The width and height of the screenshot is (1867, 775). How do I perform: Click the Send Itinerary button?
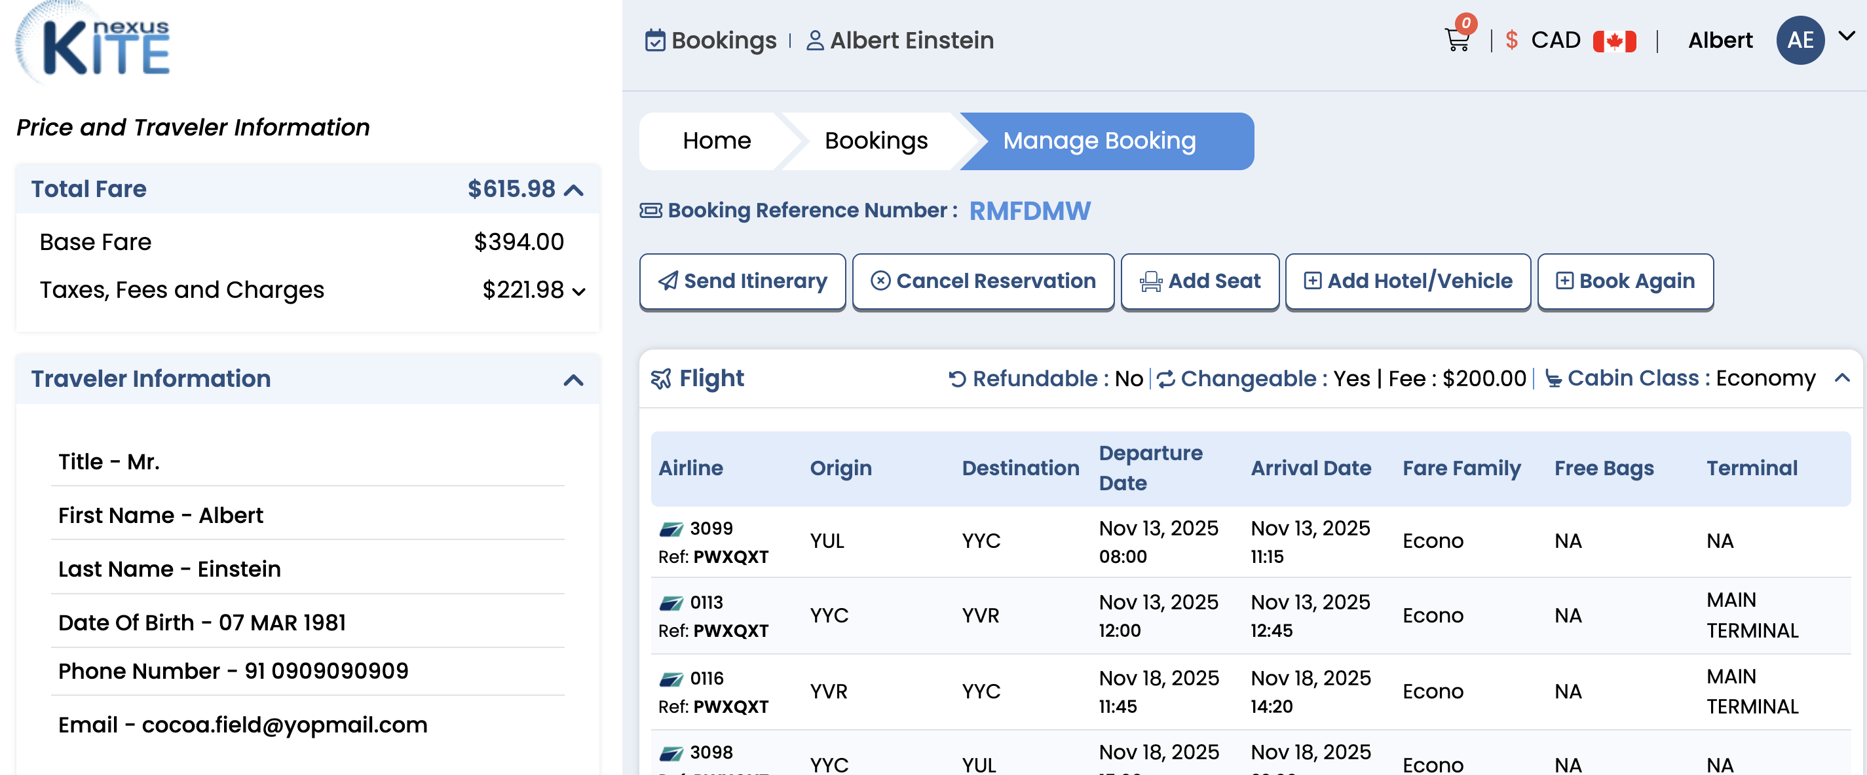pos(742,281)
